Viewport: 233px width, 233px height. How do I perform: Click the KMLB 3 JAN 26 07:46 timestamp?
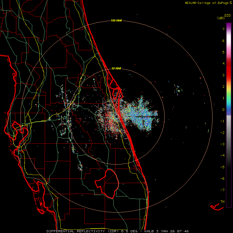pos(166,231)
